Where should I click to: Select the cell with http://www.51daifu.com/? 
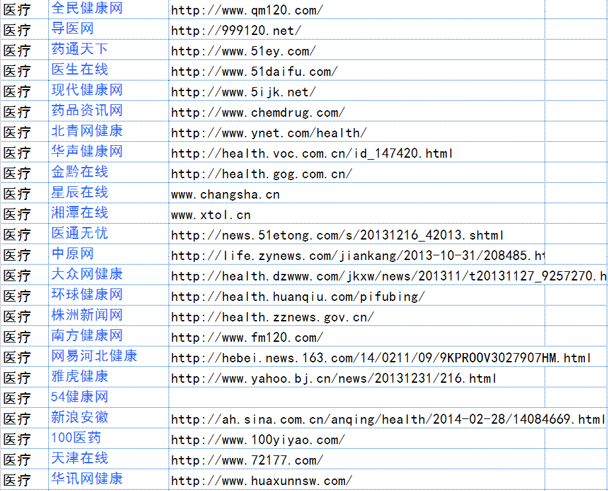coord(357,71)
